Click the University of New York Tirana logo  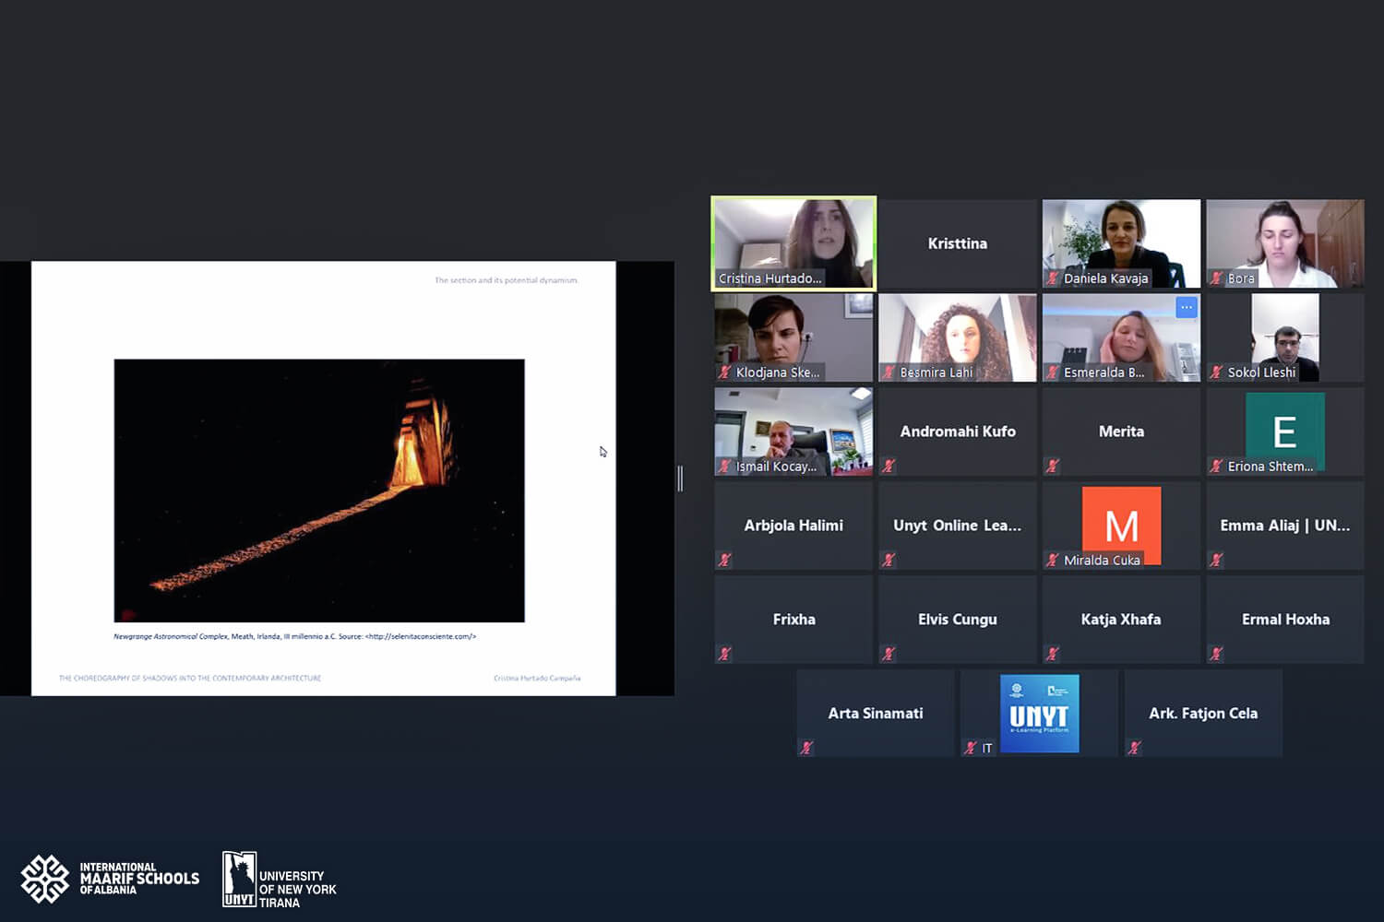[x=280, y=881]
